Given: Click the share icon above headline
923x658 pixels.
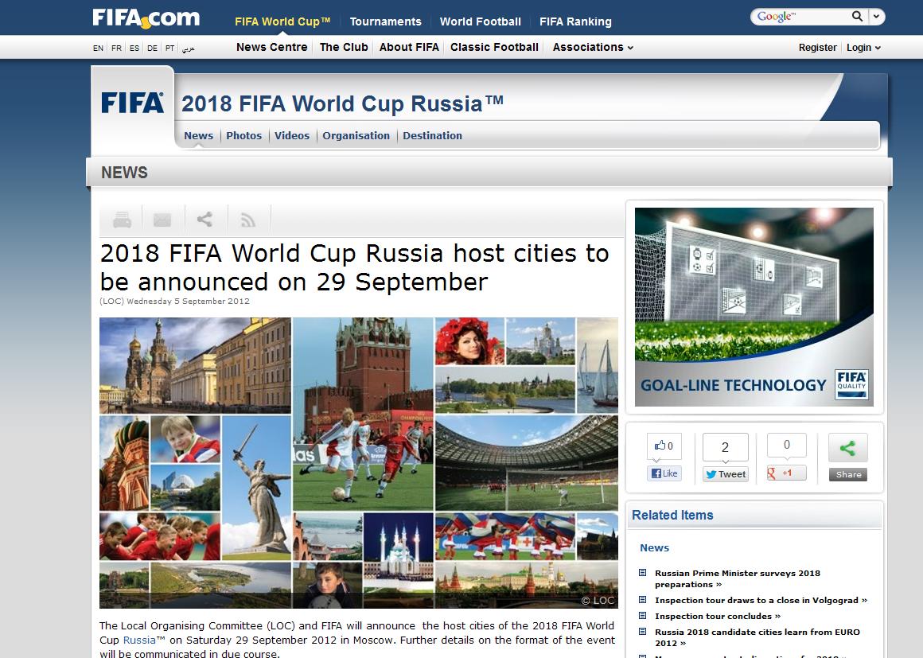Looking at the screenshot, I should pyautogui.click(x=204, y=220).
